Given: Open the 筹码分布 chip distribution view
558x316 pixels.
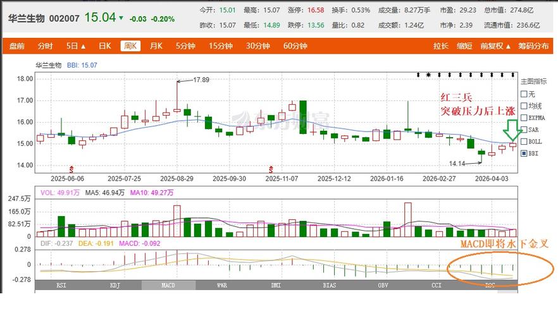Looking at the screenshot, I should coord(533,46).
